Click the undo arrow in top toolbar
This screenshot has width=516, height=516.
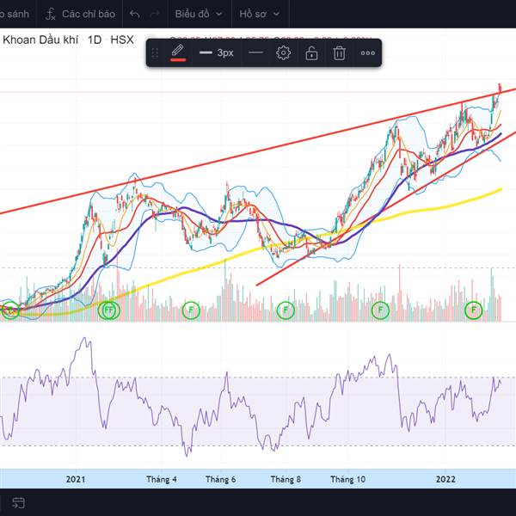click(x=135, y=14)
